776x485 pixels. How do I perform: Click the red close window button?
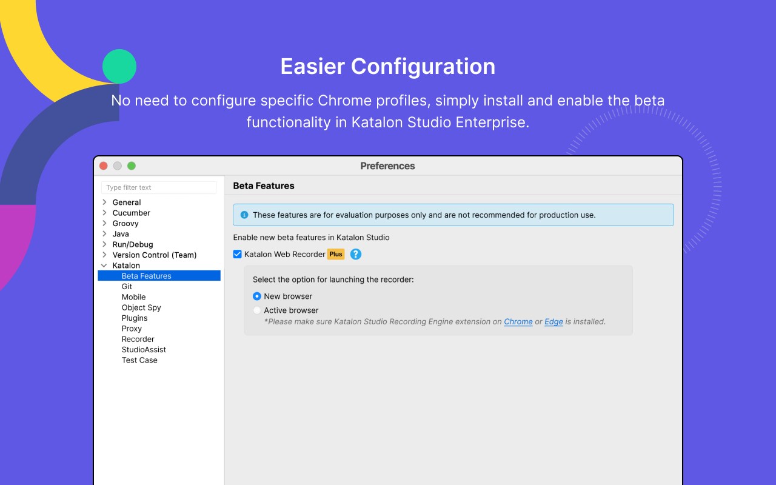click(x=104, y=166)
